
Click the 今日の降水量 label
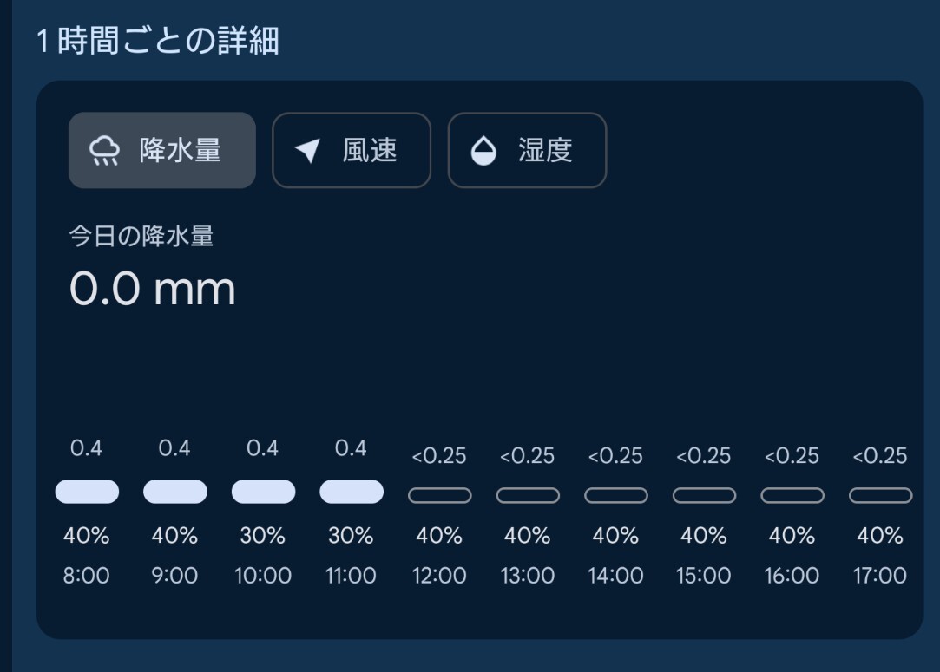tap(141, 237)
